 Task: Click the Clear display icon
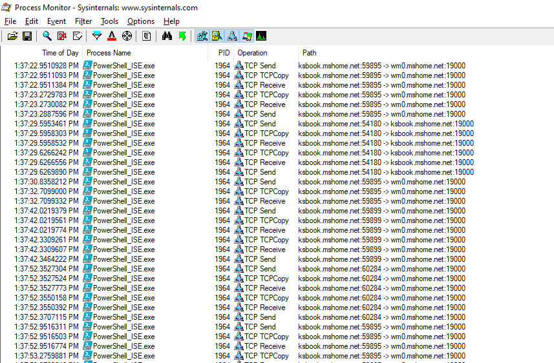77,36
